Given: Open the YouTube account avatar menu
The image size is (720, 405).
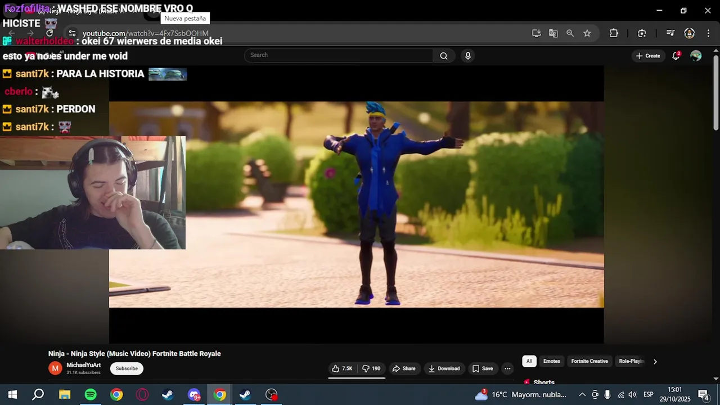Looking at the screenshot, I should (x=696, y=56).
